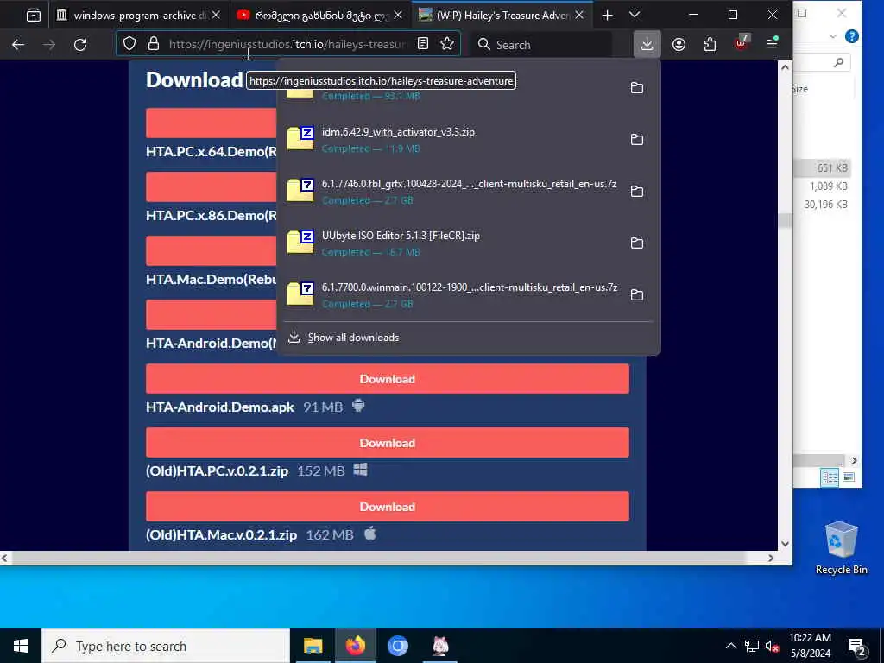
Task: Close the Hailey's Treasure Adventure tab
Action: click(579, 16)
